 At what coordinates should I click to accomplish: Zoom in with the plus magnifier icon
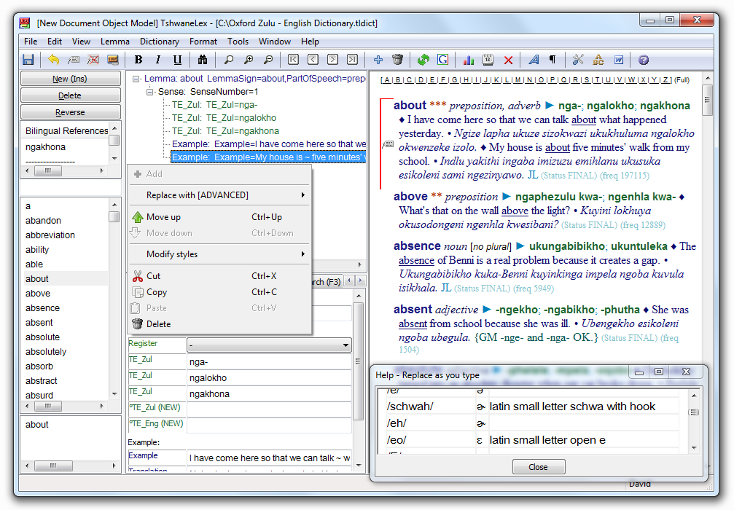coord(249,60)
